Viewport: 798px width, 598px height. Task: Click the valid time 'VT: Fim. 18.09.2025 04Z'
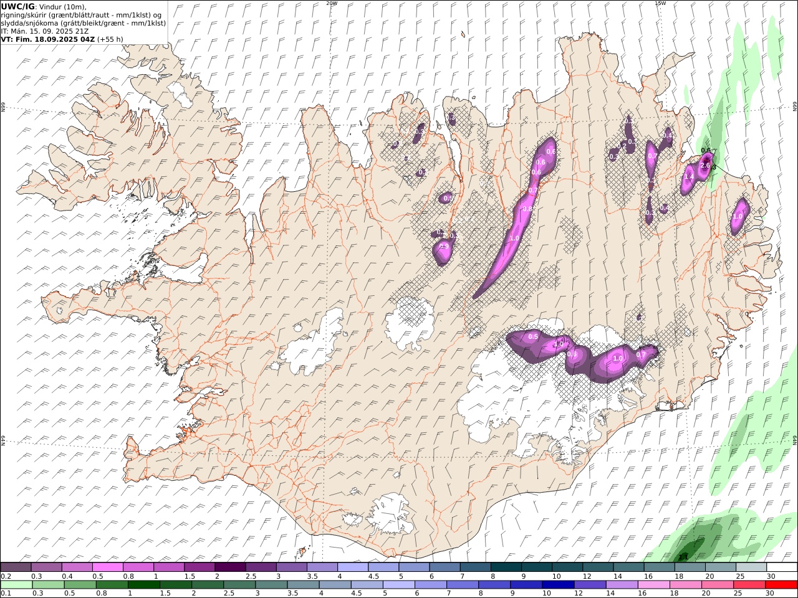(x=48, y=39)
